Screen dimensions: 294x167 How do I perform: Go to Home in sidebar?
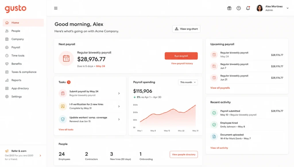click(23, 23)
